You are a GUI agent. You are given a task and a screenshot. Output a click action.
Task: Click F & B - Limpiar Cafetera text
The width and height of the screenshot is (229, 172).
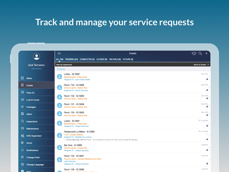click(74, 135)
